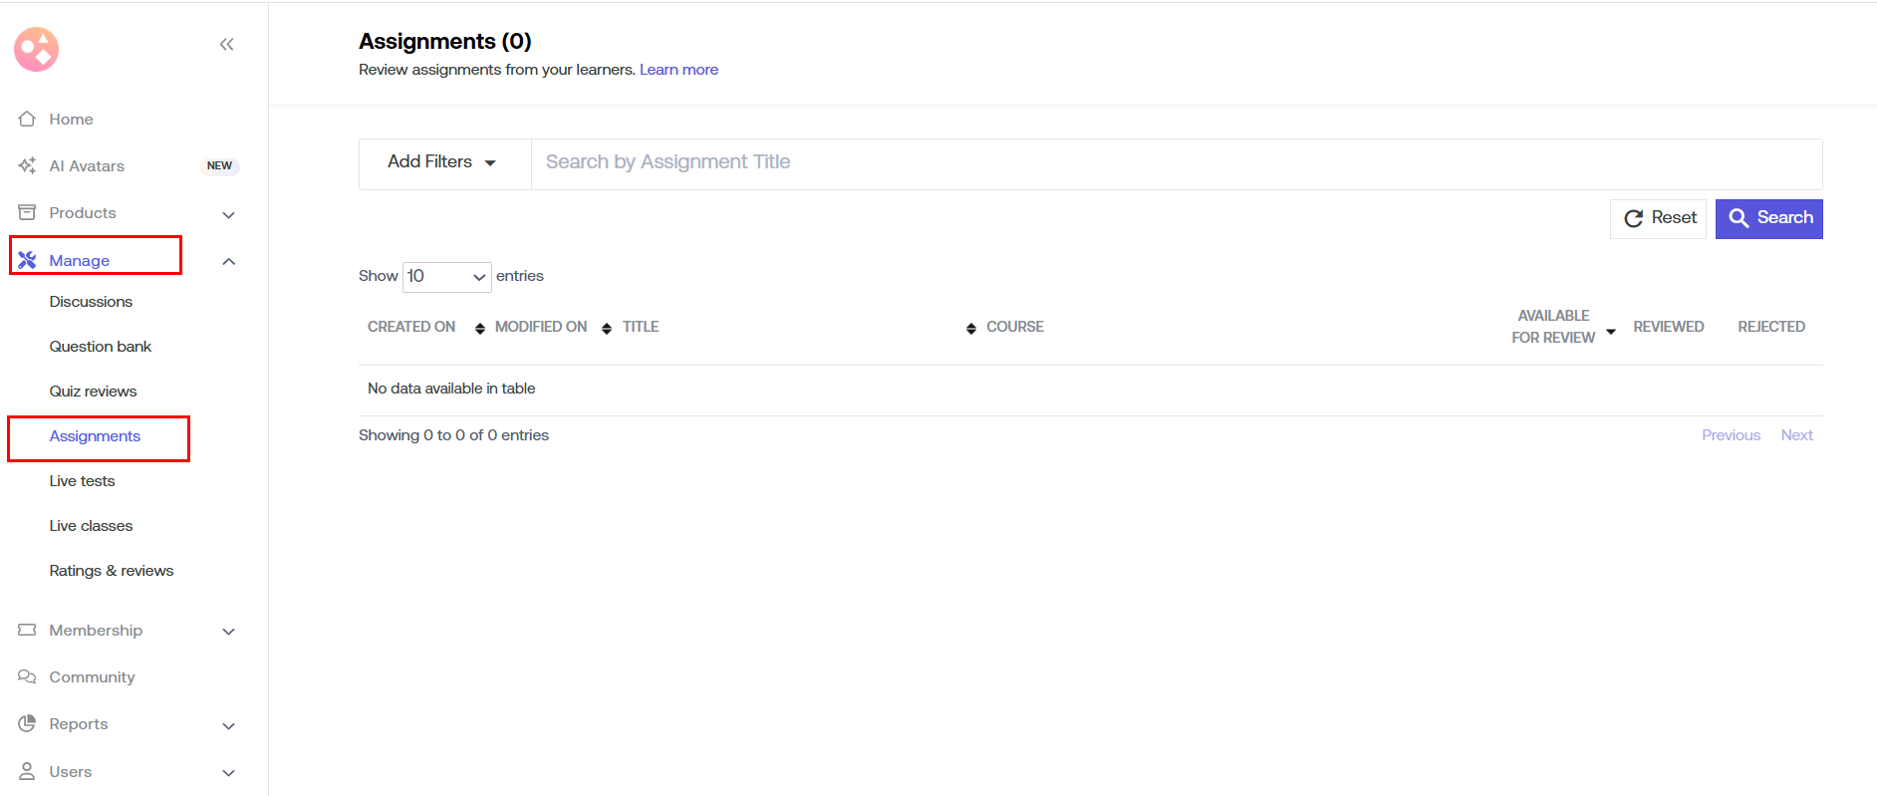Sort table by Modified On column
The height and width of the screenshot is (796, 1877).
coord(541,327)
